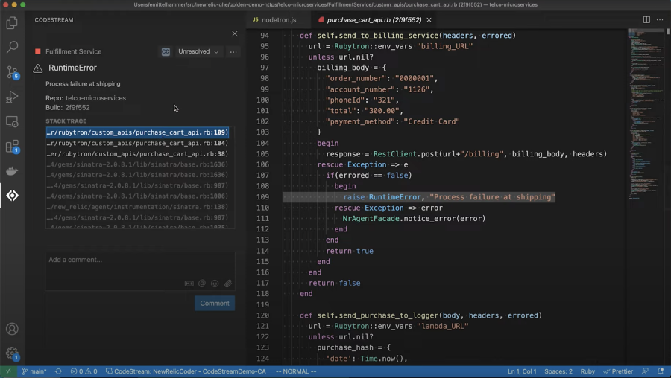The height and width of the screenshot is (378, 671).
Task: Open the remote window indicator in status bar
Action: click(x=8, y=371)
